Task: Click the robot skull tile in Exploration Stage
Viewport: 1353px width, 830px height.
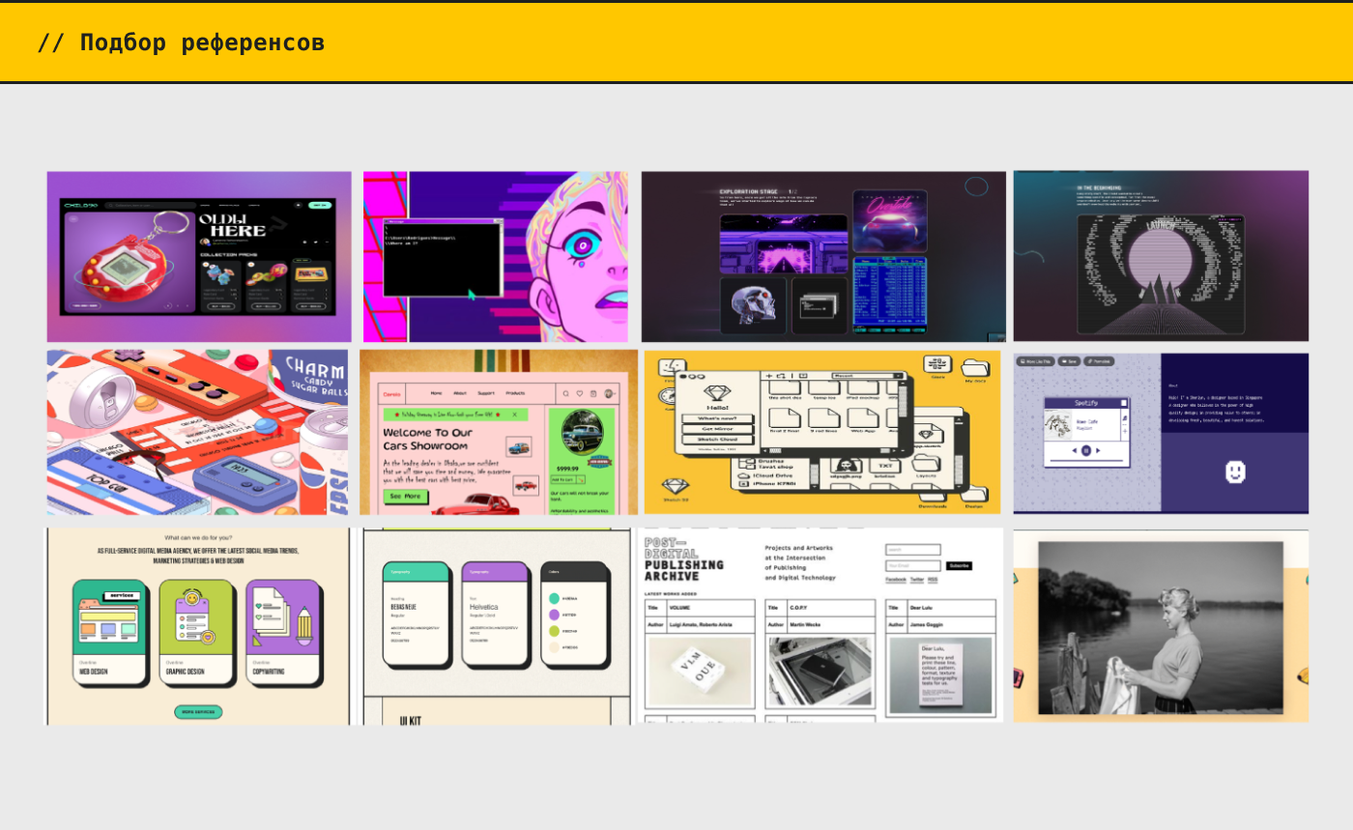Action: [753, 306]
